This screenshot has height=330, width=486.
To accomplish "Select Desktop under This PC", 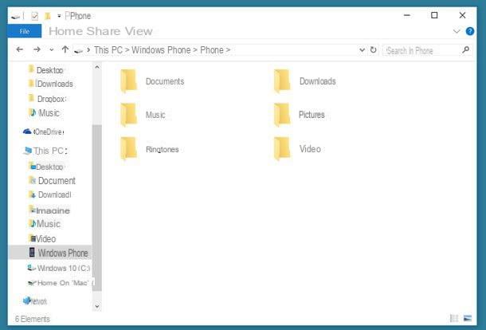I will [46, 167].
